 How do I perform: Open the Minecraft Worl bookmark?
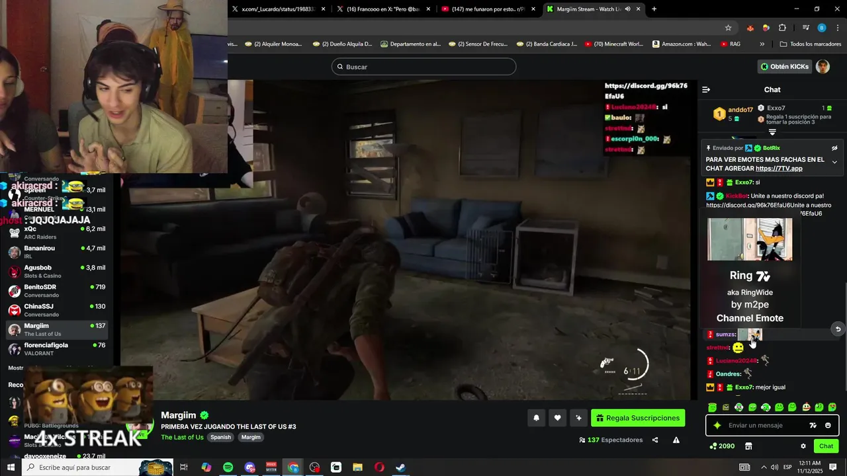click(613, 44)
